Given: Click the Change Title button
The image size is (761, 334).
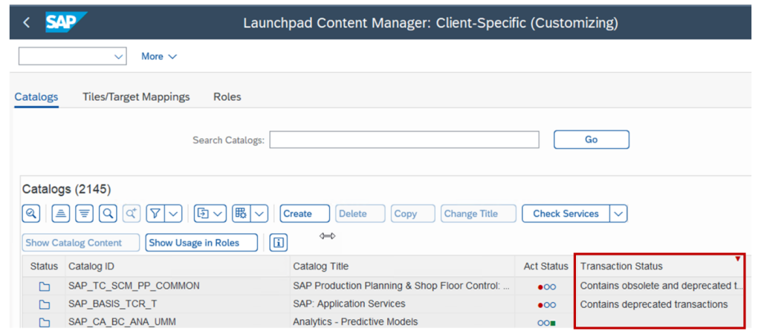Looking at the screenshot, I should coord(478,213).
